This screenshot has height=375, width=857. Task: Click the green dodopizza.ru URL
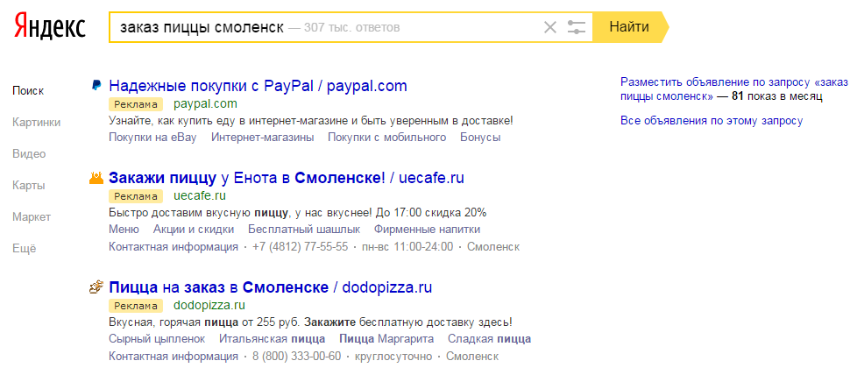click(209, 305)
